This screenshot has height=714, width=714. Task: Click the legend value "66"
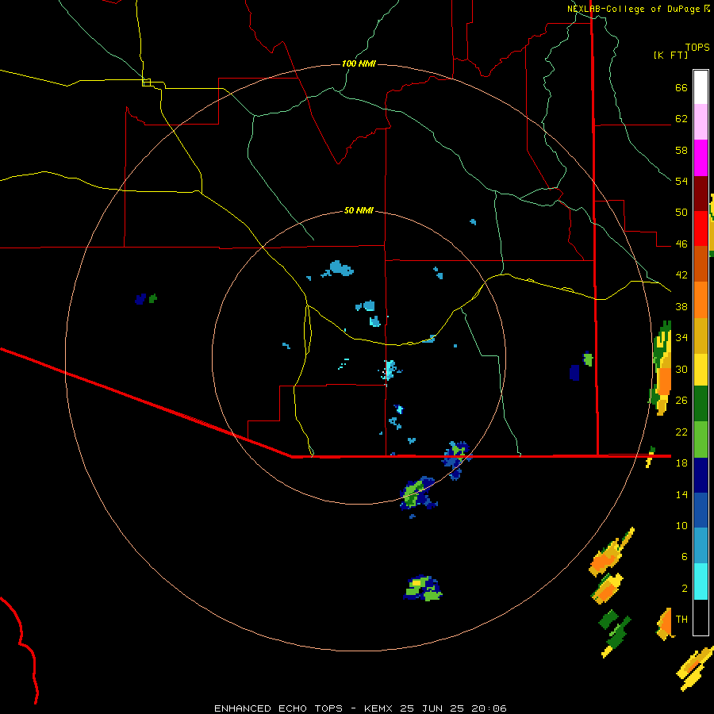tap(681, 88)
